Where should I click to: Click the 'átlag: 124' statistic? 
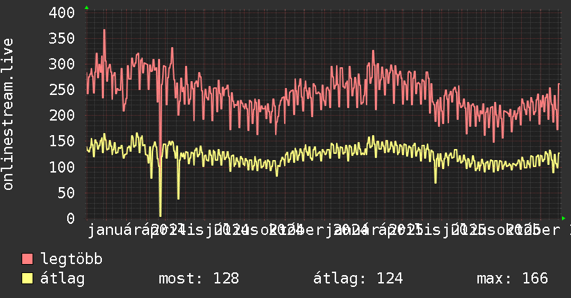358,279
